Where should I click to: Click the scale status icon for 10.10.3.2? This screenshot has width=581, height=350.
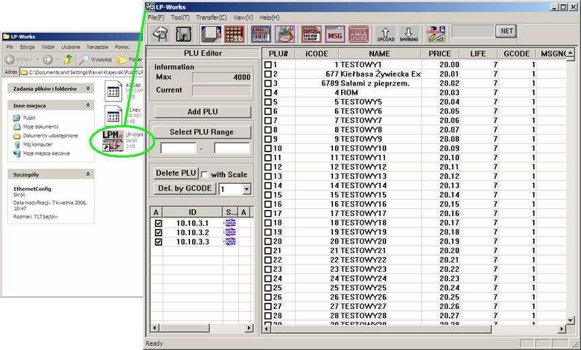tap(230, 232)
